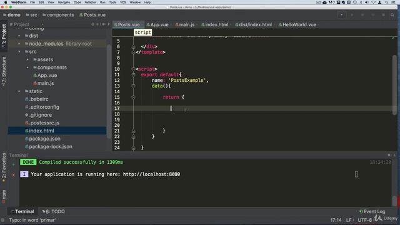Open the 6: TODO tool window tab
This screenshot has height=225, width=400.
[x=53, y=211]
